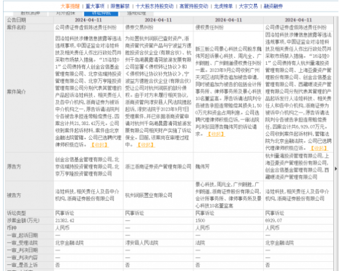Collapse the 侵权责任纠纷 case summary via 收起
Screen dimensions: 339x271
click(x=216, y=134)
